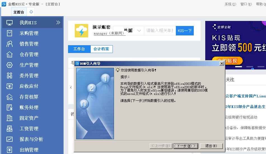Open the 系统(S) menu
The height and width of the screenshot is (154, 266).
click(x=230, y=4)
